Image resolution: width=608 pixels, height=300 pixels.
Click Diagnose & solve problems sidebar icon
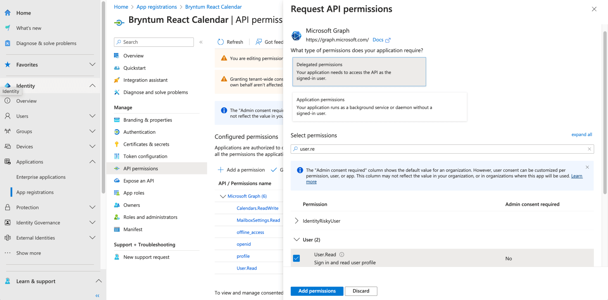pyautogui.click(x=8, y=43)
